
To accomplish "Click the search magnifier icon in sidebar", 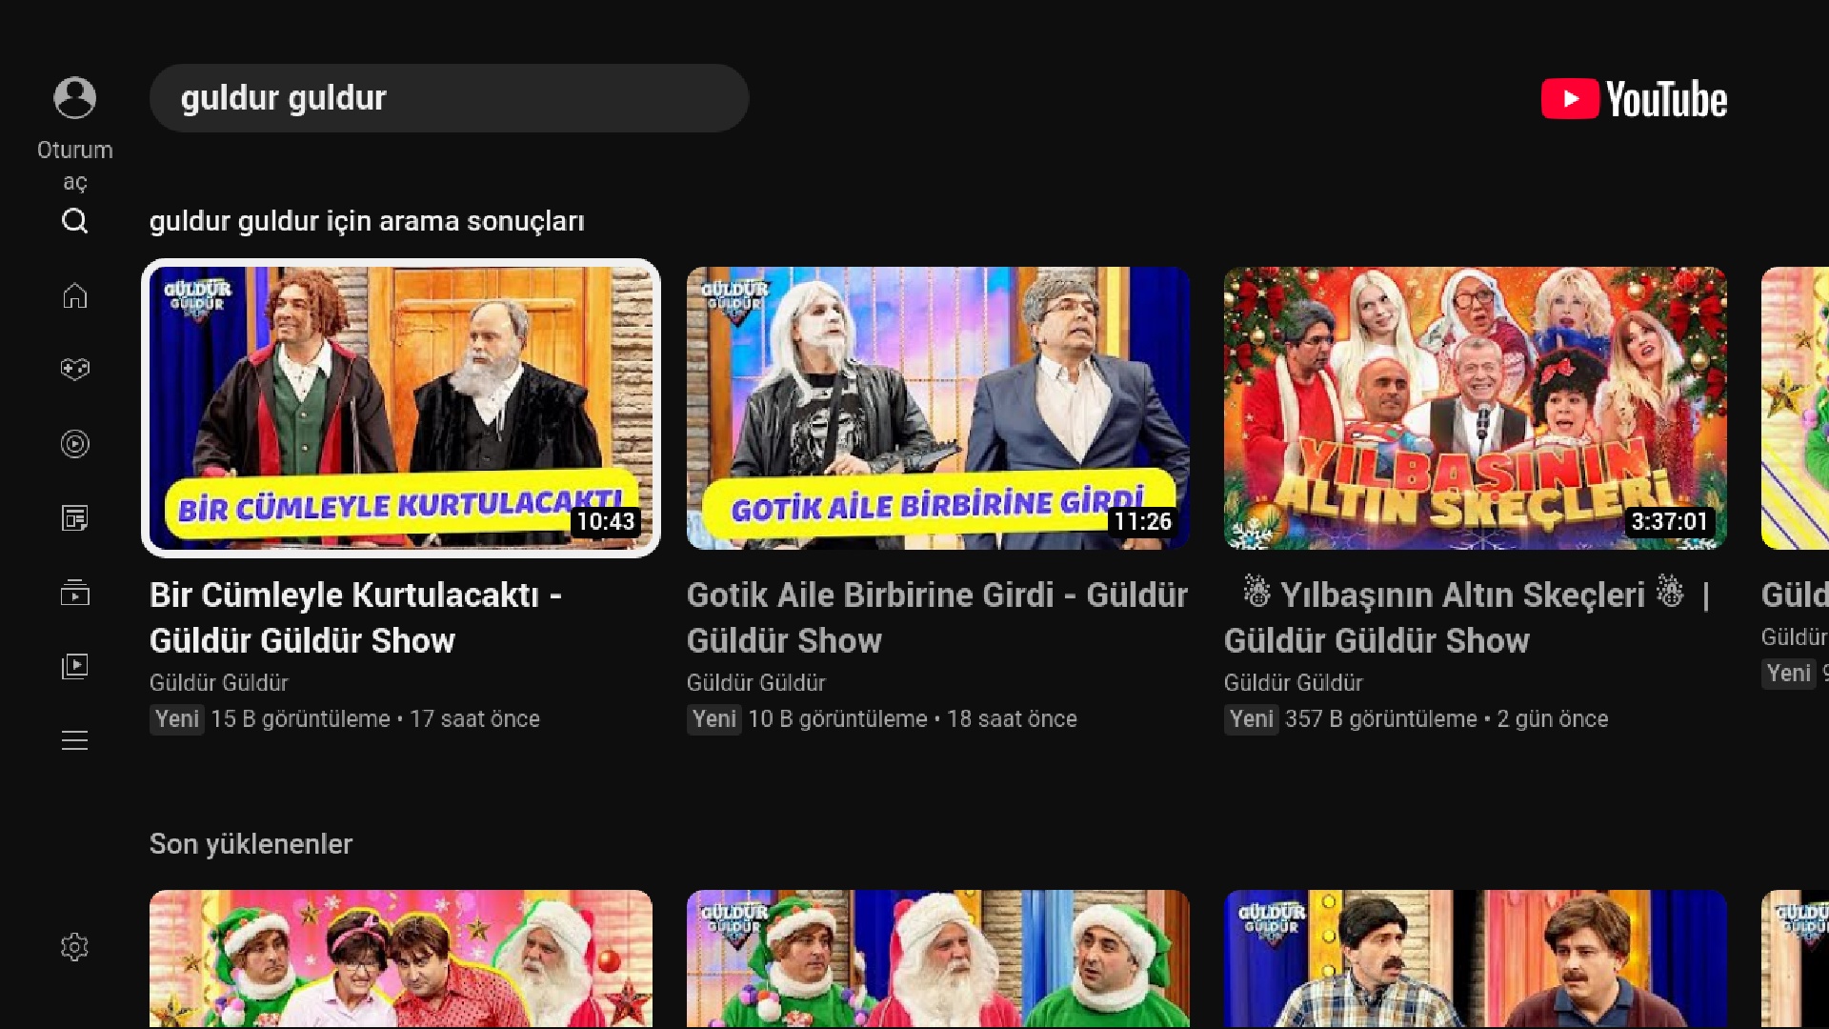I will point(74,221).
